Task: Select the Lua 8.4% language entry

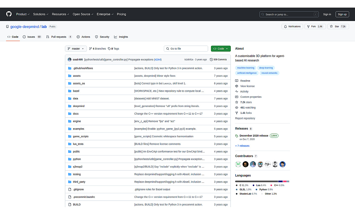Action: [259, 185]
